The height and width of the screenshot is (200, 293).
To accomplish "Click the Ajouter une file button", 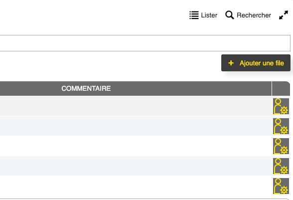I will [x=256, y=63].
